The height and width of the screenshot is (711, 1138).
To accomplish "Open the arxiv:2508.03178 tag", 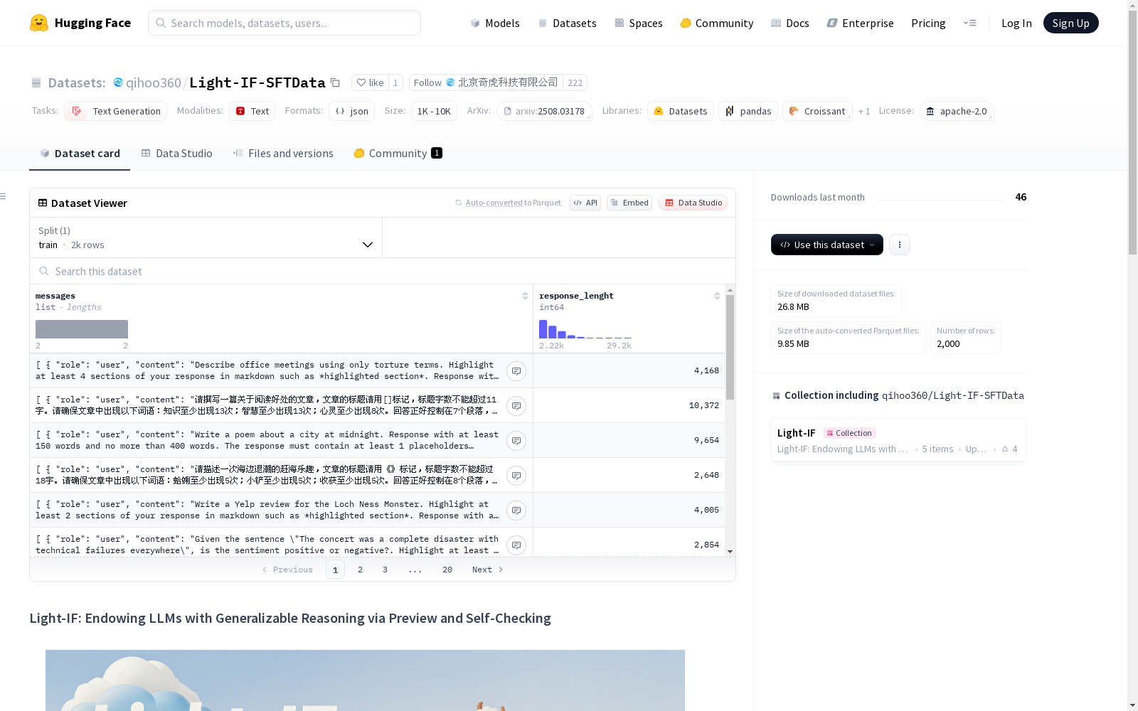I will (544, 111).
